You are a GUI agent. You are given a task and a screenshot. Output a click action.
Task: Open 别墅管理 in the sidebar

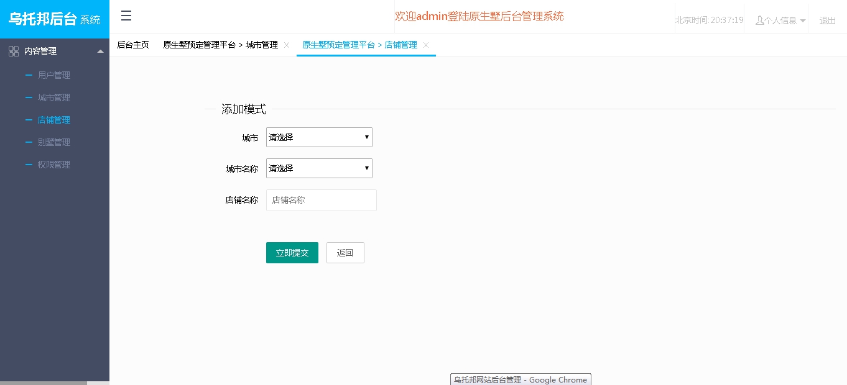54,142
